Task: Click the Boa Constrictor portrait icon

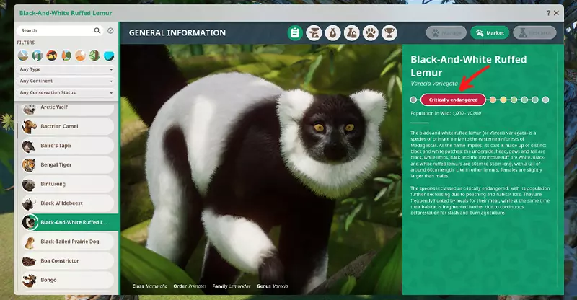Action: coord(29,261)
